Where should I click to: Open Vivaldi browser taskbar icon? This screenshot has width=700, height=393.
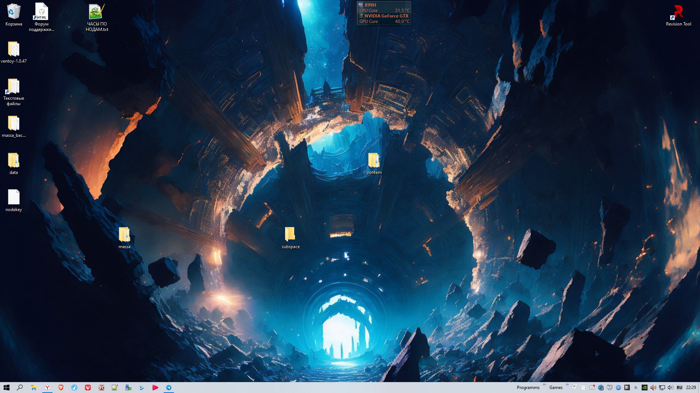click(x=88, y=388)
